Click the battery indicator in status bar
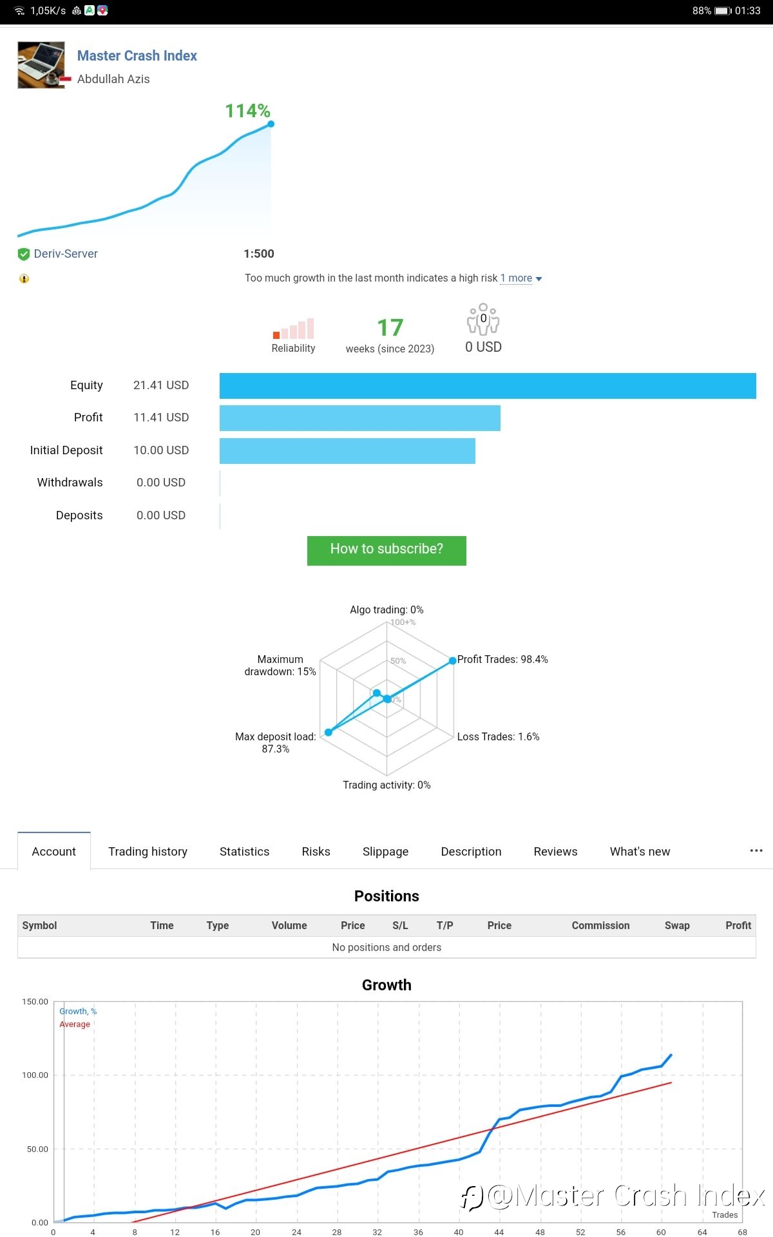 (x=722, y=10)
